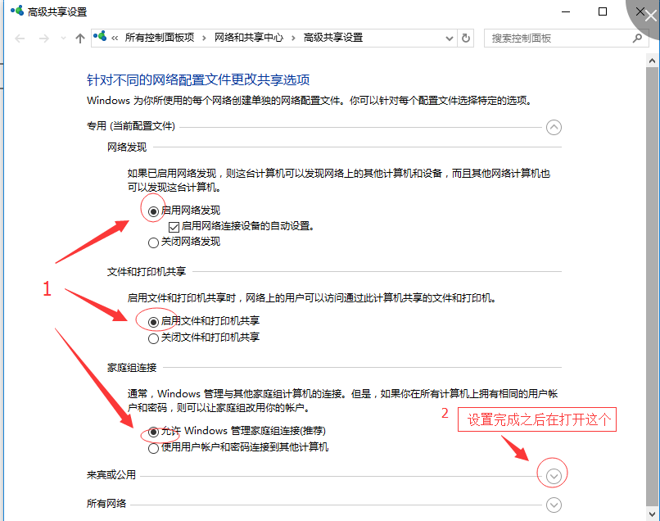The image size is (660, 521).
Task: Click the 来宾或公用 label text
Action: coord(111,474)
